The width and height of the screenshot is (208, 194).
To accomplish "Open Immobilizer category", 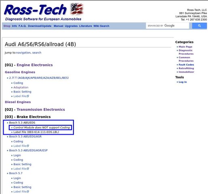I will tap(186, 72).
